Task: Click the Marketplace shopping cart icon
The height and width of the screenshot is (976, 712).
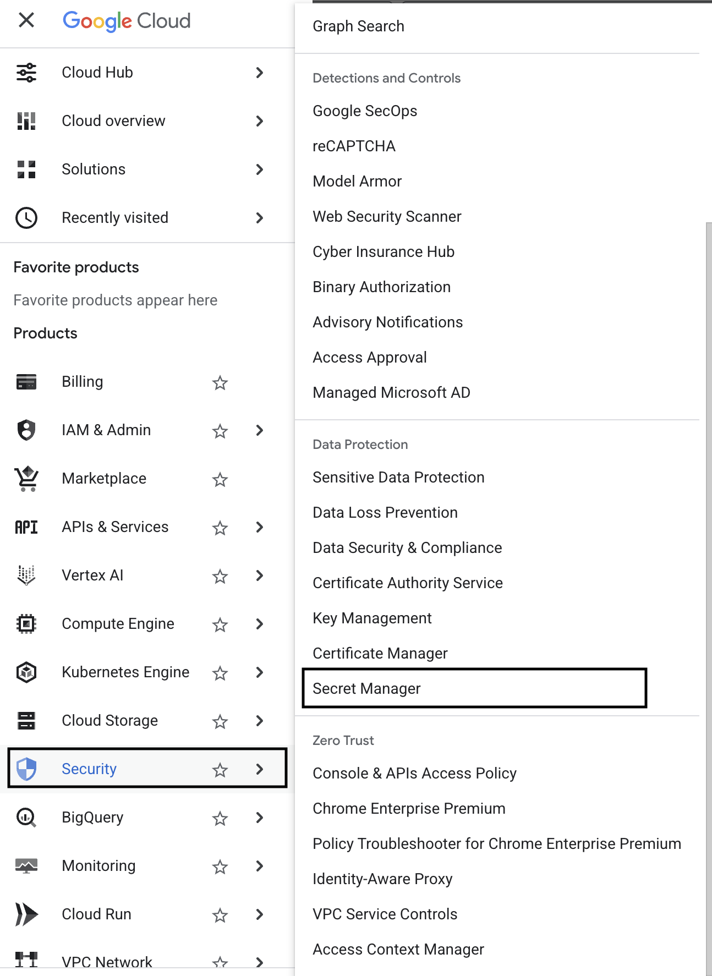Action: [26, 479]
